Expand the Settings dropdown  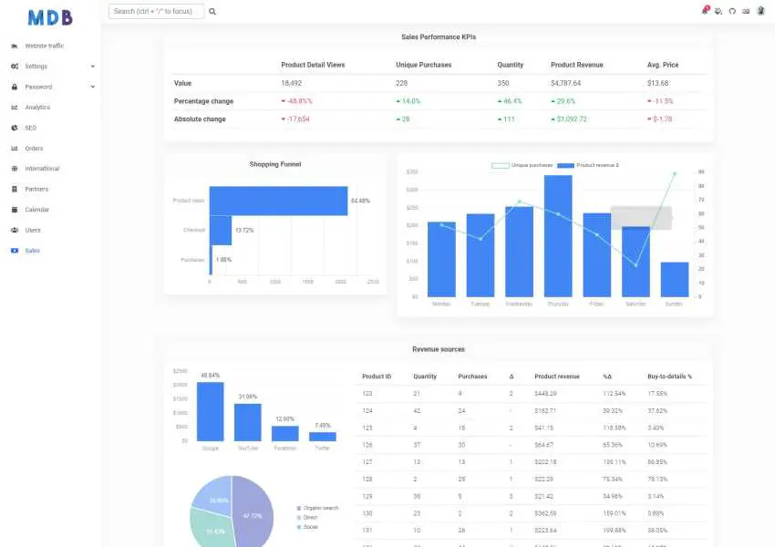tap(39, 66)
